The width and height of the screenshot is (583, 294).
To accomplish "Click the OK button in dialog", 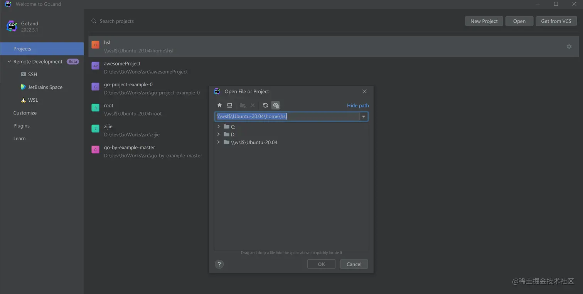I will point(321,264).
